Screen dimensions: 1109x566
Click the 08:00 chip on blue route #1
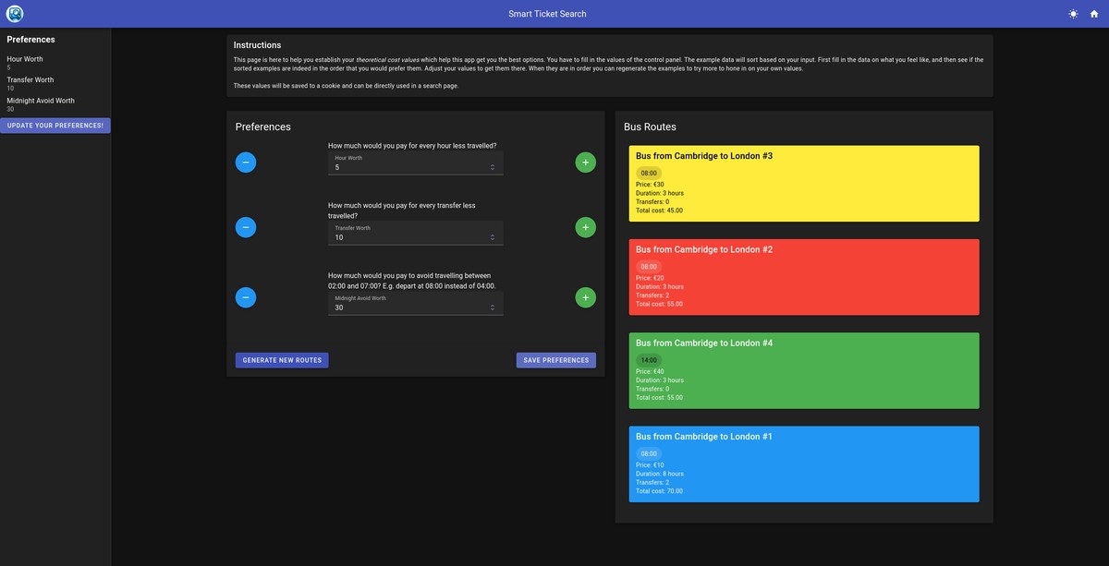[x=649, y=453]
